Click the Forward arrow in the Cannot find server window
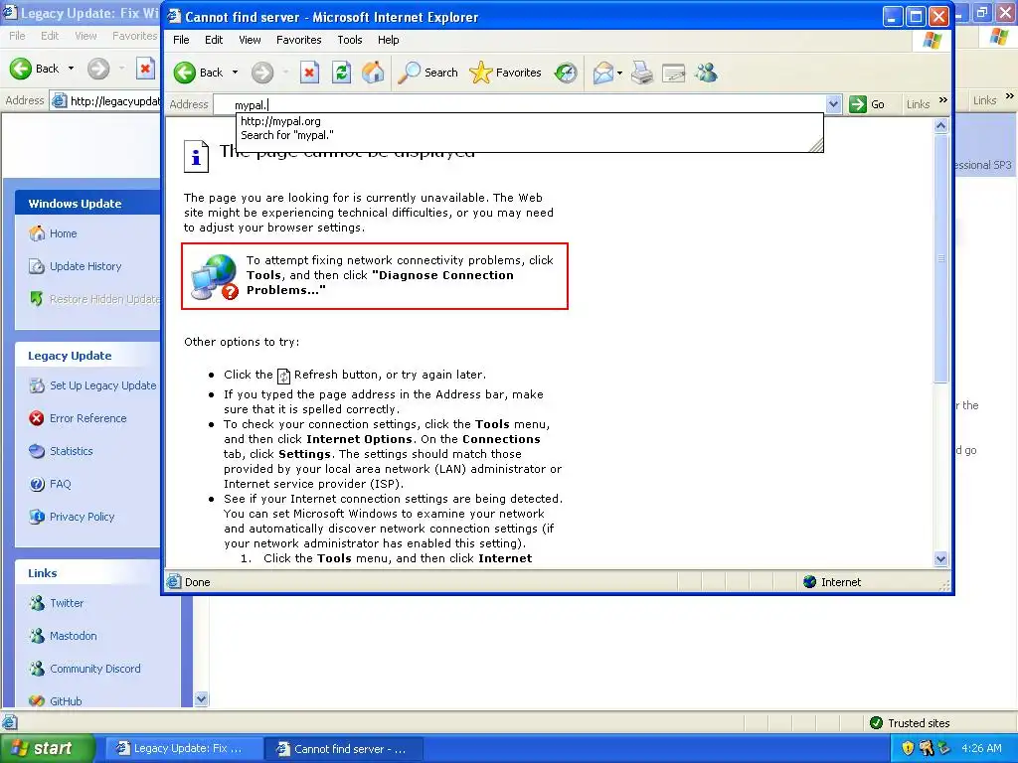This screenshot has height=763, width=1018. 262,73
